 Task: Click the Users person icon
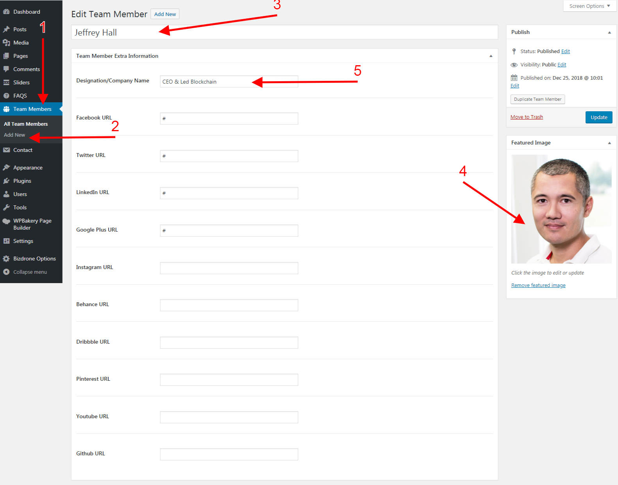click(x=6, y=194)
